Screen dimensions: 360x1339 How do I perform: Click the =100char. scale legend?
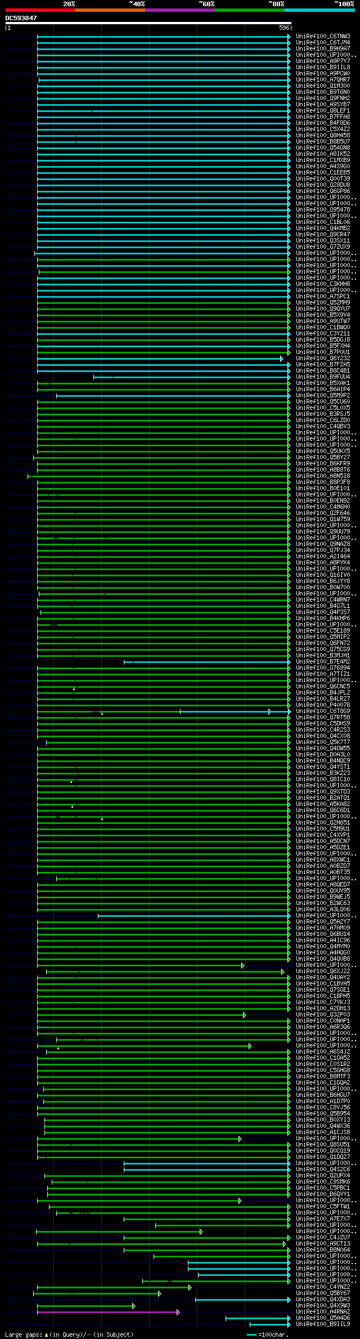tap(268, 1334)
